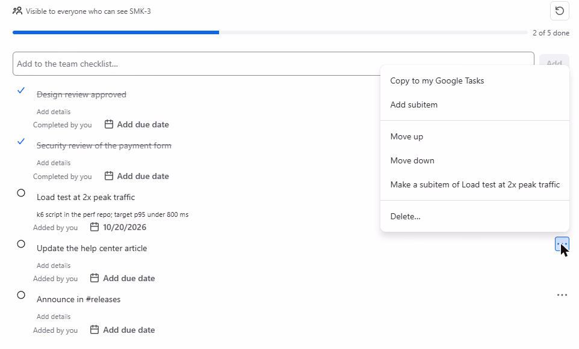Open more options for Announce in #releases
579x349 pixels.
point(562,295)
